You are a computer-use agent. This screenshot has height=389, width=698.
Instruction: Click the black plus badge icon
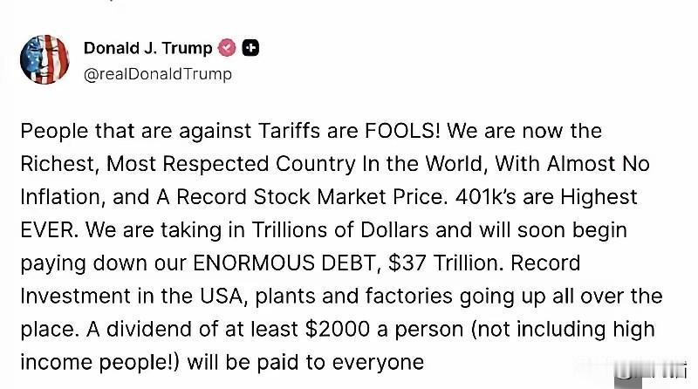click(x=250, y=48)
